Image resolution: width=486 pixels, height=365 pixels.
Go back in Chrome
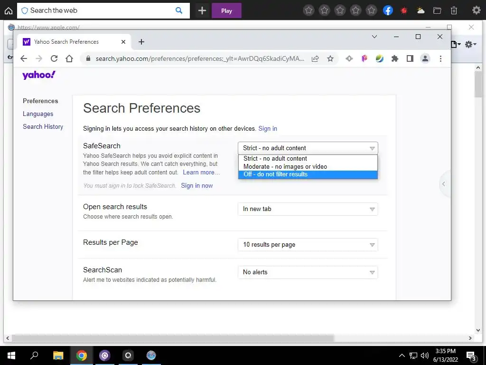pos(24,58)
